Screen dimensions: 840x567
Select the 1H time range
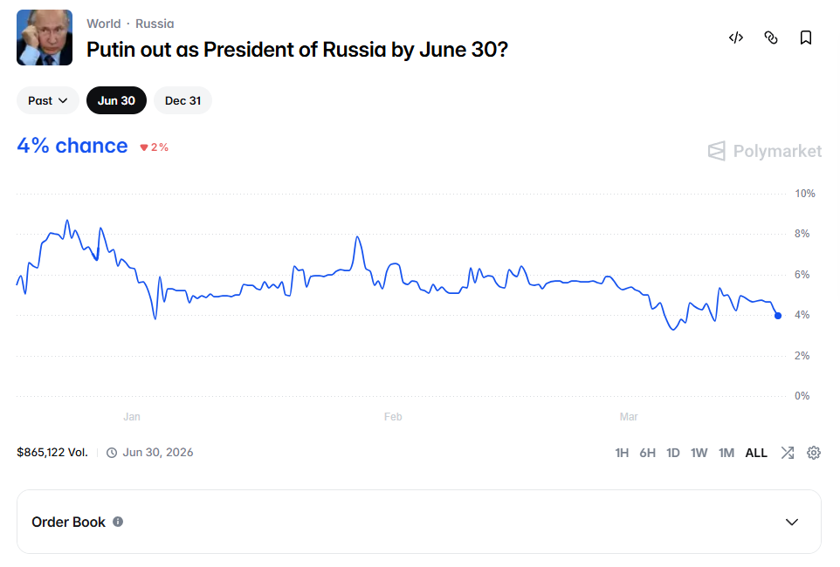(622, 453)
